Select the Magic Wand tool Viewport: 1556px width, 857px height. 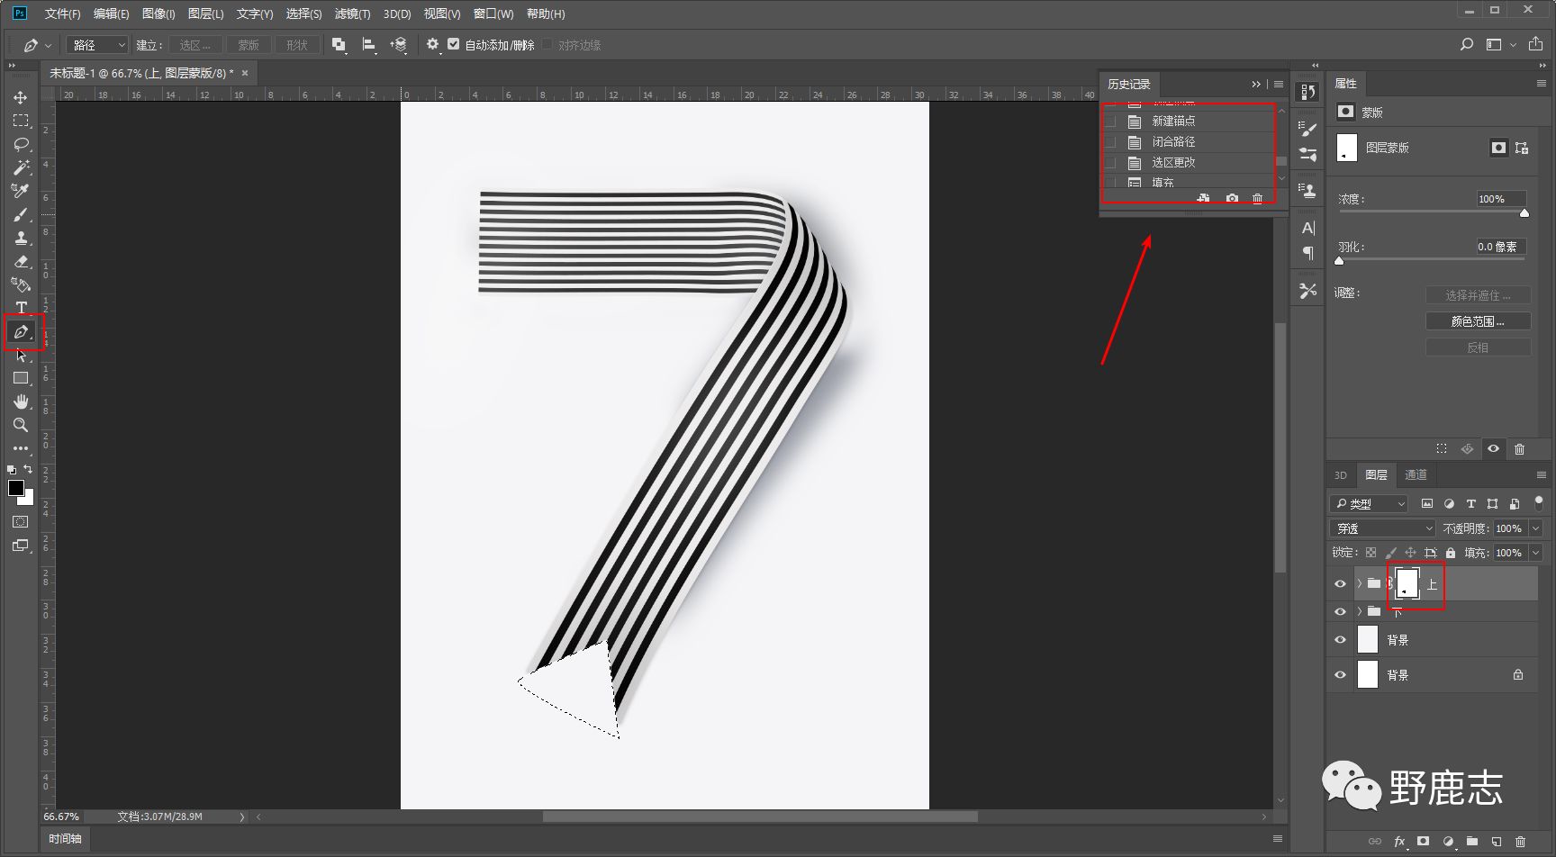(21, 167)
